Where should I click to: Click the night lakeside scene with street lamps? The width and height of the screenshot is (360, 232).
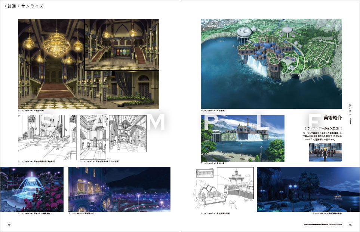(x=308, y=189)
